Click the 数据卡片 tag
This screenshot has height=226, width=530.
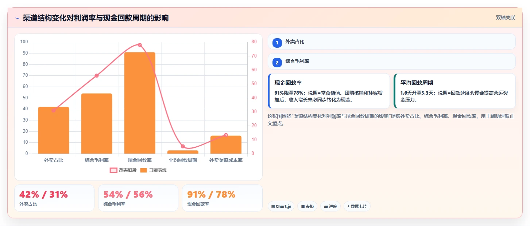357,206
